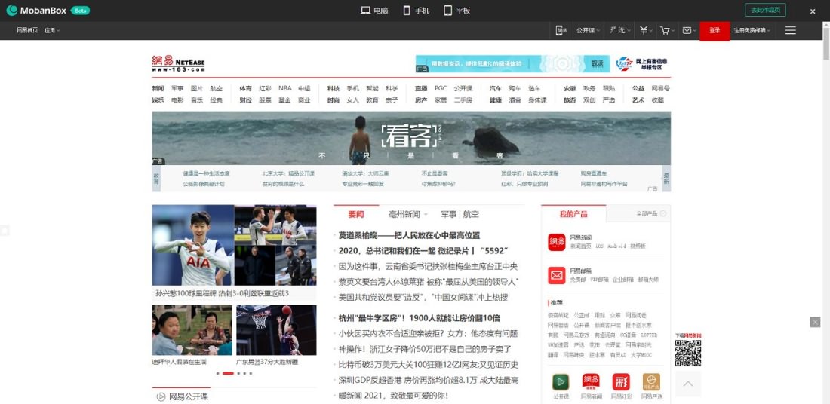
Task: Click the 网易严选 app icon
Action: coord(651,382)
